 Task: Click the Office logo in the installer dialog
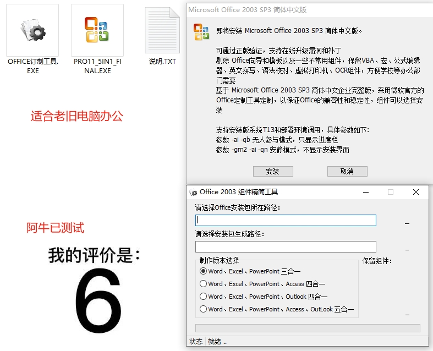click(x=201, y=32)
